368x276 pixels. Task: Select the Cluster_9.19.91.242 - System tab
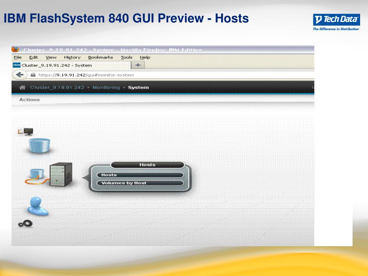[x=71, y=65]
